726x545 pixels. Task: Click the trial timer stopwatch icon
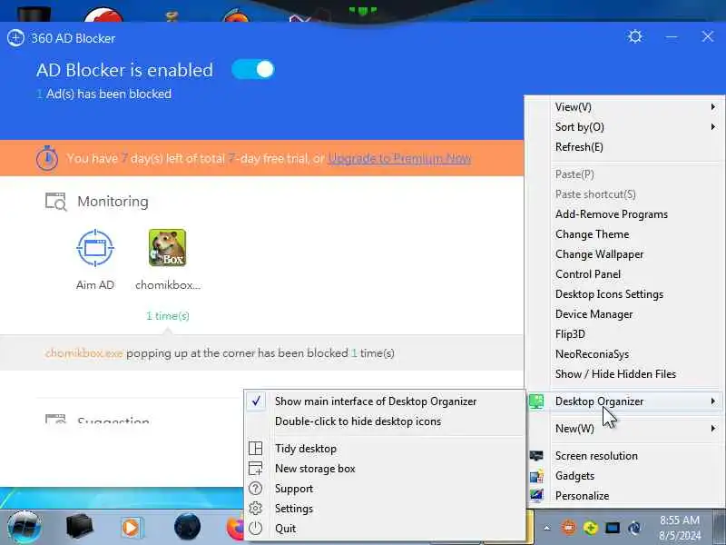pyautogui.click(x=47, y=158)
